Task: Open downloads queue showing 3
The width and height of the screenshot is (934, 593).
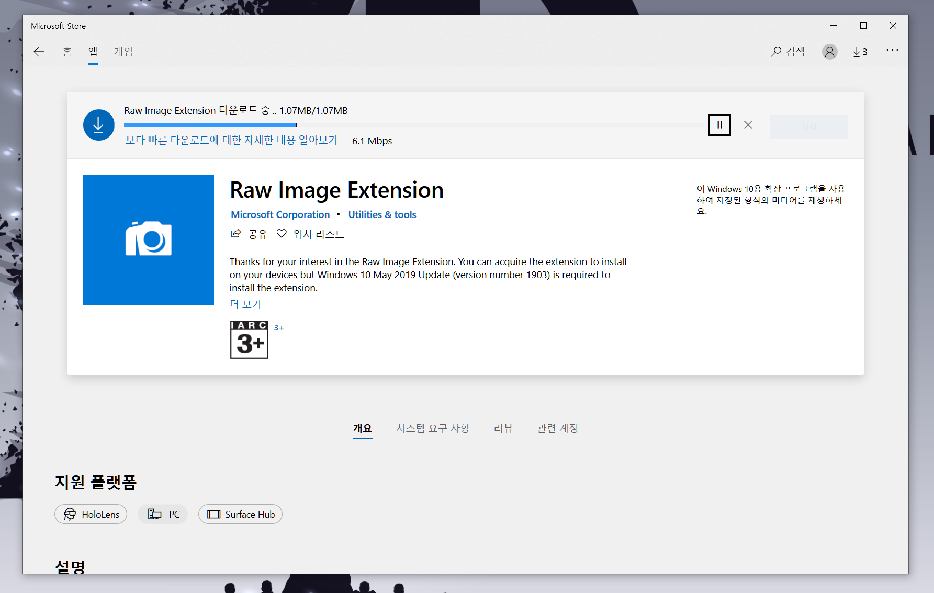Action: pyautogui.click(x=860, y=52)
